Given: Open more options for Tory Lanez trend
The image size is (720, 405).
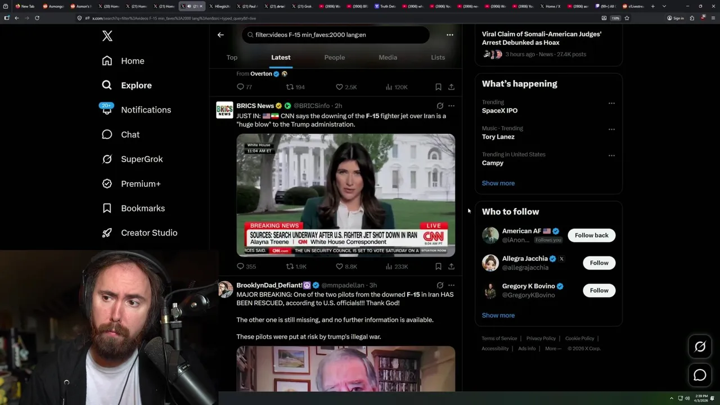Looking at the screenshot, I should pos(611,129).
